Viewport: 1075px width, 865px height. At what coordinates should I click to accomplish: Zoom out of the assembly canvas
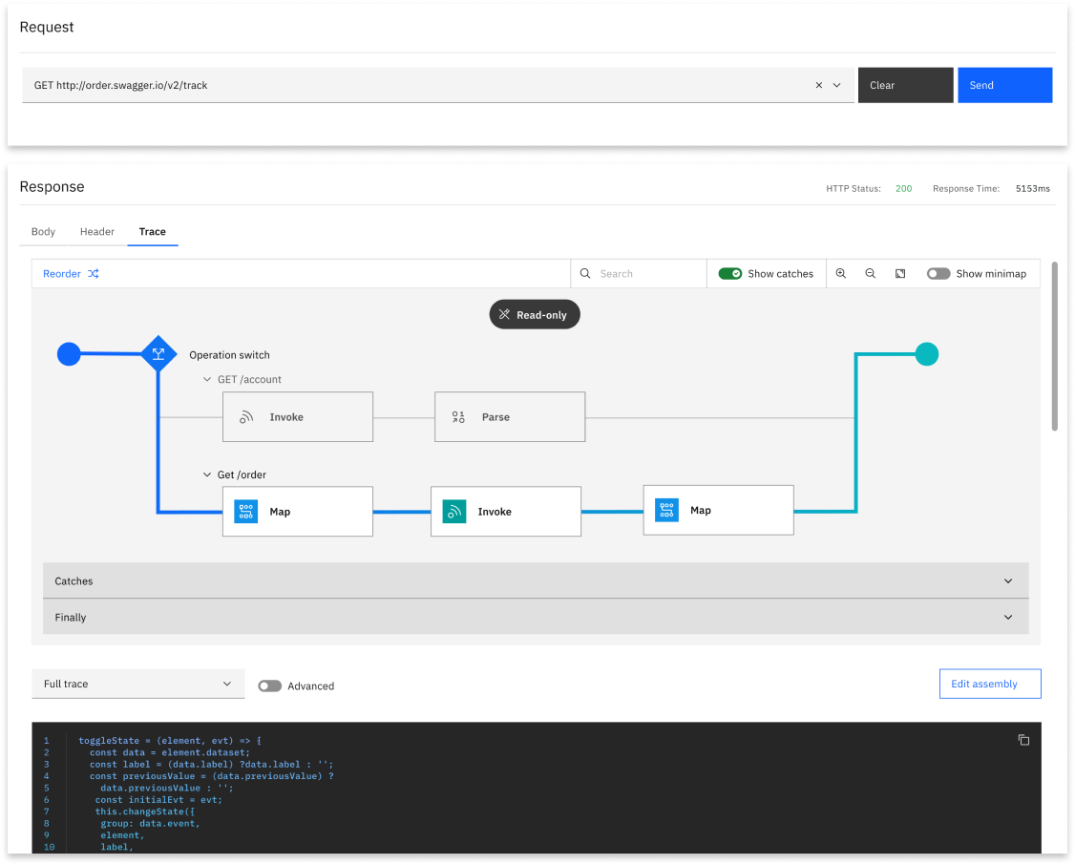(870, 273)
